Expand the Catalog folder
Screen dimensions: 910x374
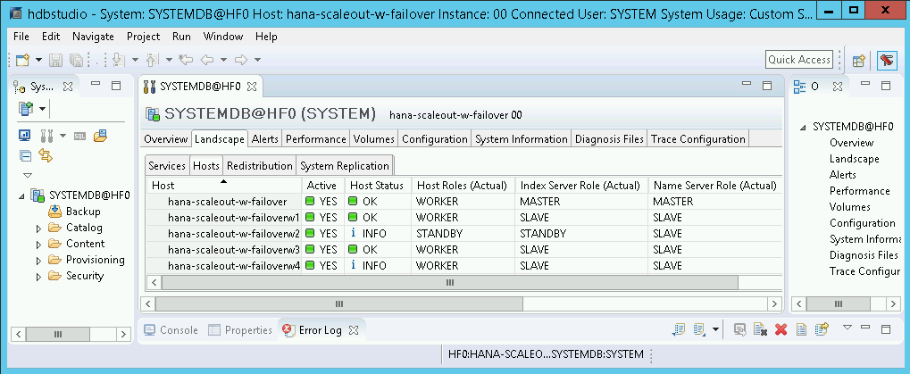(x=38, y=229)
